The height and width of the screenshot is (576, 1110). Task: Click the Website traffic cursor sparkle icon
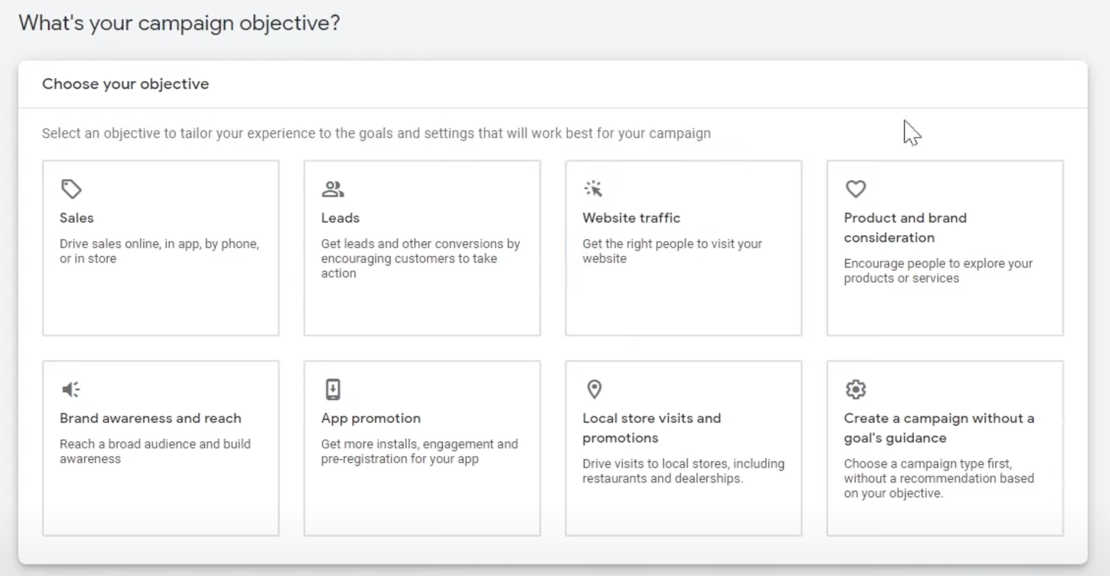[x=594, y=189]
